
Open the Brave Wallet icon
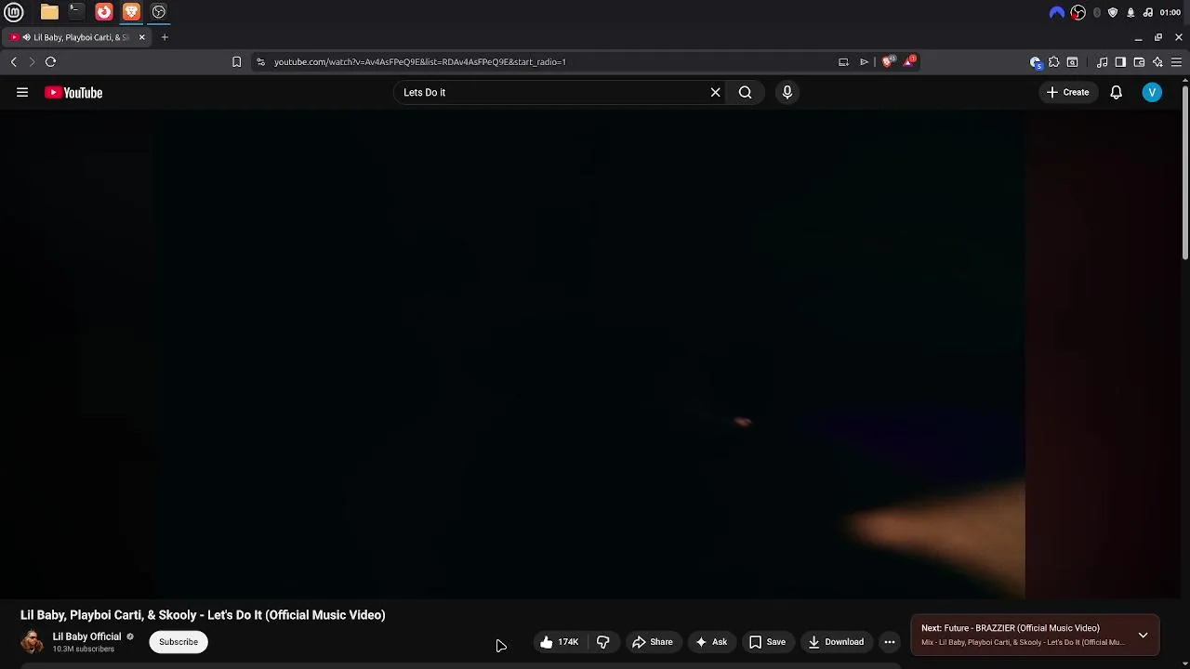tap(1139, 62)
